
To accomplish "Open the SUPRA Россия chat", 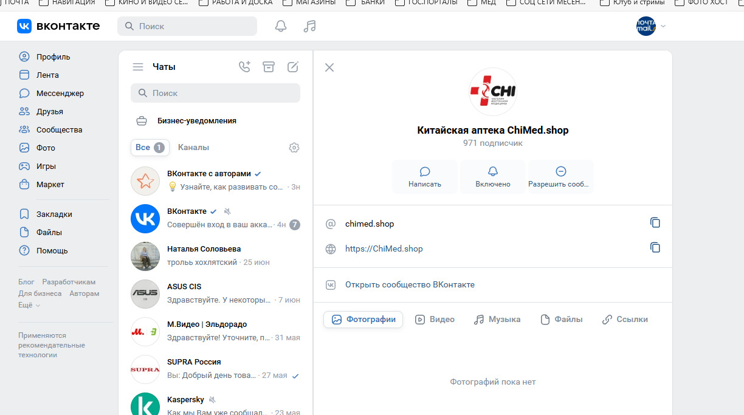I will click(215, 369).
